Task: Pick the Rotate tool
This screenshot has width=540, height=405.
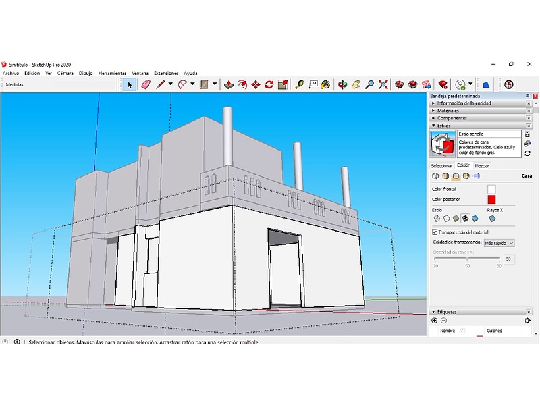Action: pyautogui.click(x=269, y=84)
